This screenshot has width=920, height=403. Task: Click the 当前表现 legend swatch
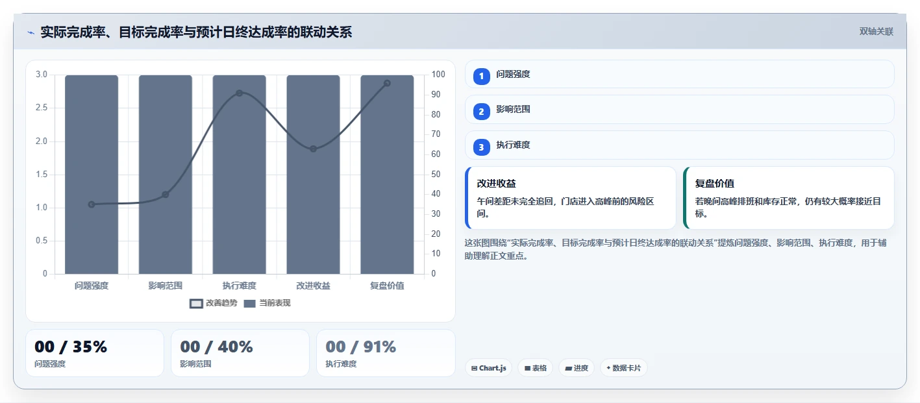point(250,303)
